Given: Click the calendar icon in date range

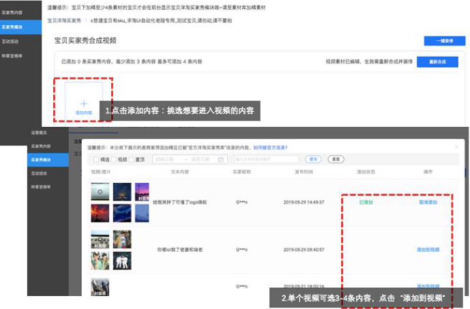Looking at the screenshot, I should click(x=221, y=159).
